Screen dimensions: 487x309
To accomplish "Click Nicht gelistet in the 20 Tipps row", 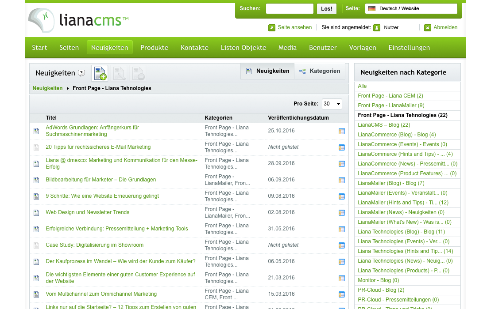I will point(283,147).
